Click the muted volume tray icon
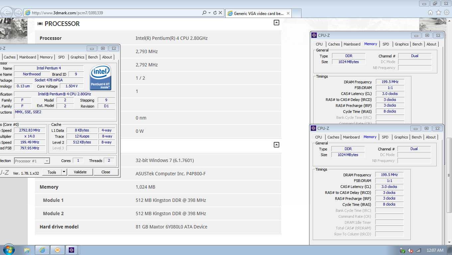This screenshot has height=255, width=452. [410, 250]
